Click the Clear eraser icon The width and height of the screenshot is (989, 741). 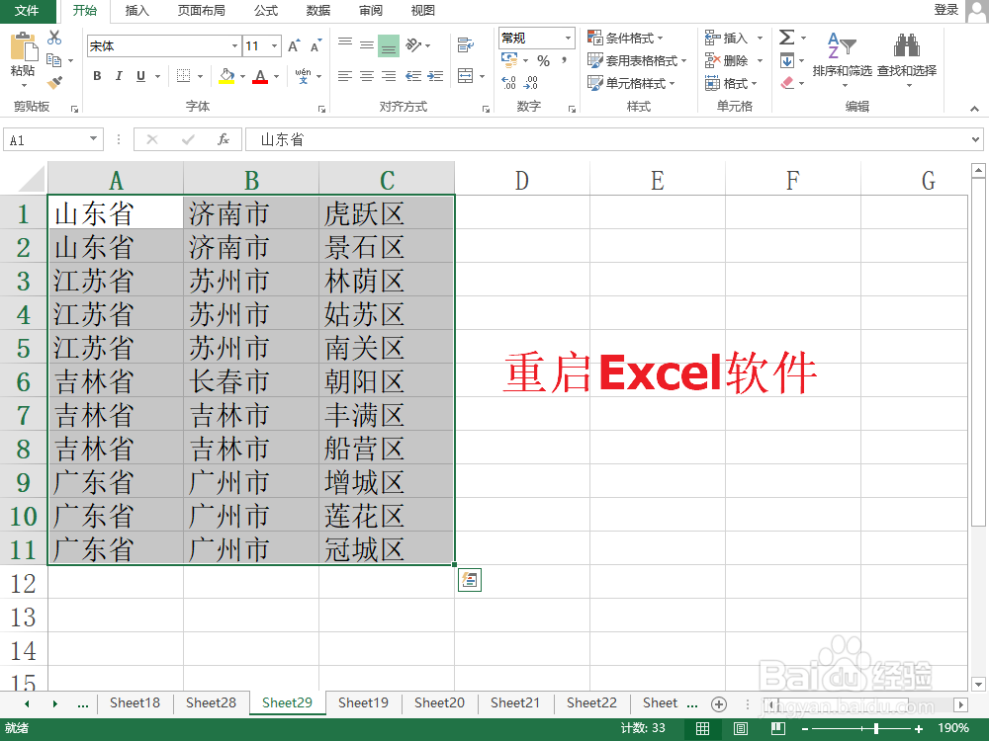[x=786, y=83]
